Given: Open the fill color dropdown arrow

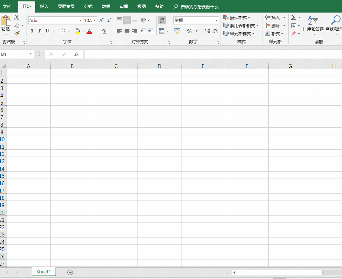Looking at the screenshot, I should coord(83,31).
